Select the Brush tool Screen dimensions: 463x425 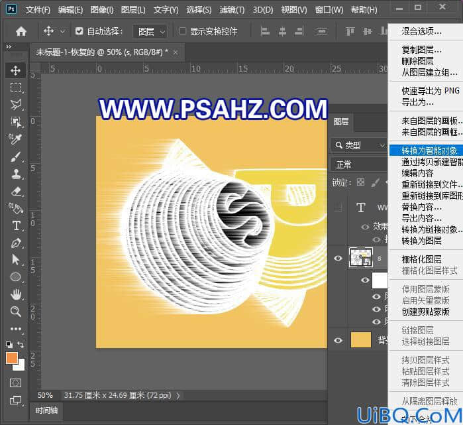15,157
